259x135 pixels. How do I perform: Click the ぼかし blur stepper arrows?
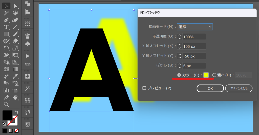180,66
